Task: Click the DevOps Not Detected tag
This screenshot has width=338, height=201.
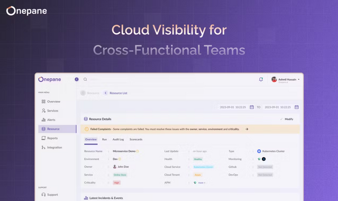Action: 265,175
